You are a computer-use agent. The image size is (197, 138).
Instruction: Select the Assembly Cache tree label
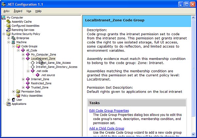[x=22, y=22]
